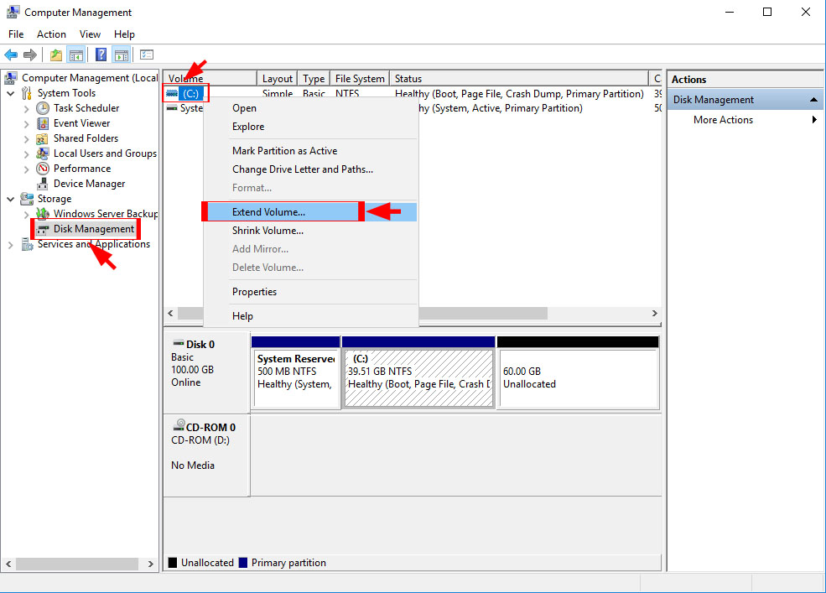826x593 pixels.
Task: Select Explore in the context menu
Action: coord(311,127)
